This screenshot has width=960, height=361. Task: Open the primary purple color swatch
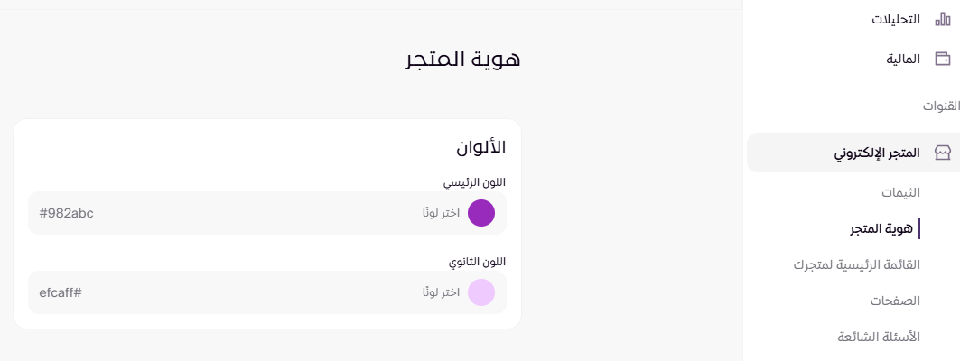pos(481,213)
